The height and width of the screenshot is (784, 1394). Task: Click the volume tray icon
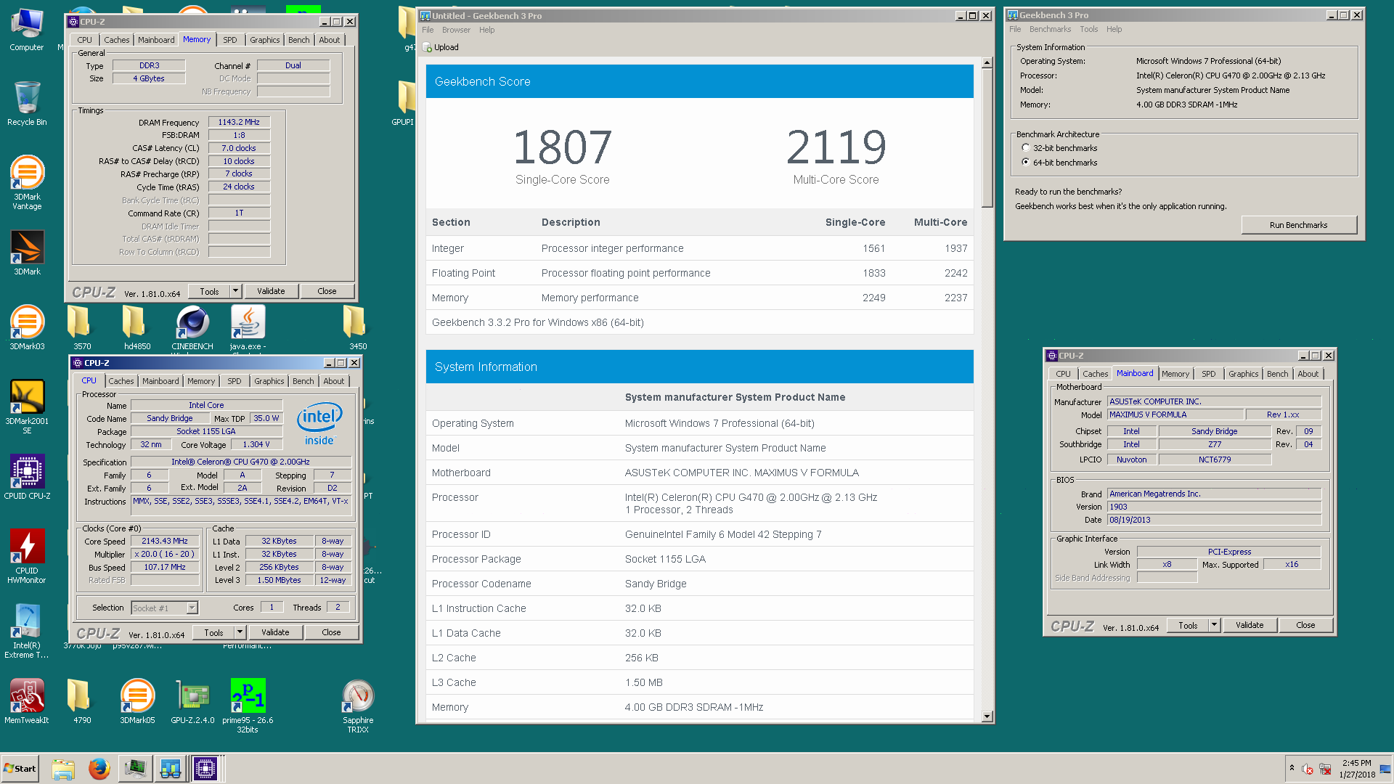[1308, 769]
